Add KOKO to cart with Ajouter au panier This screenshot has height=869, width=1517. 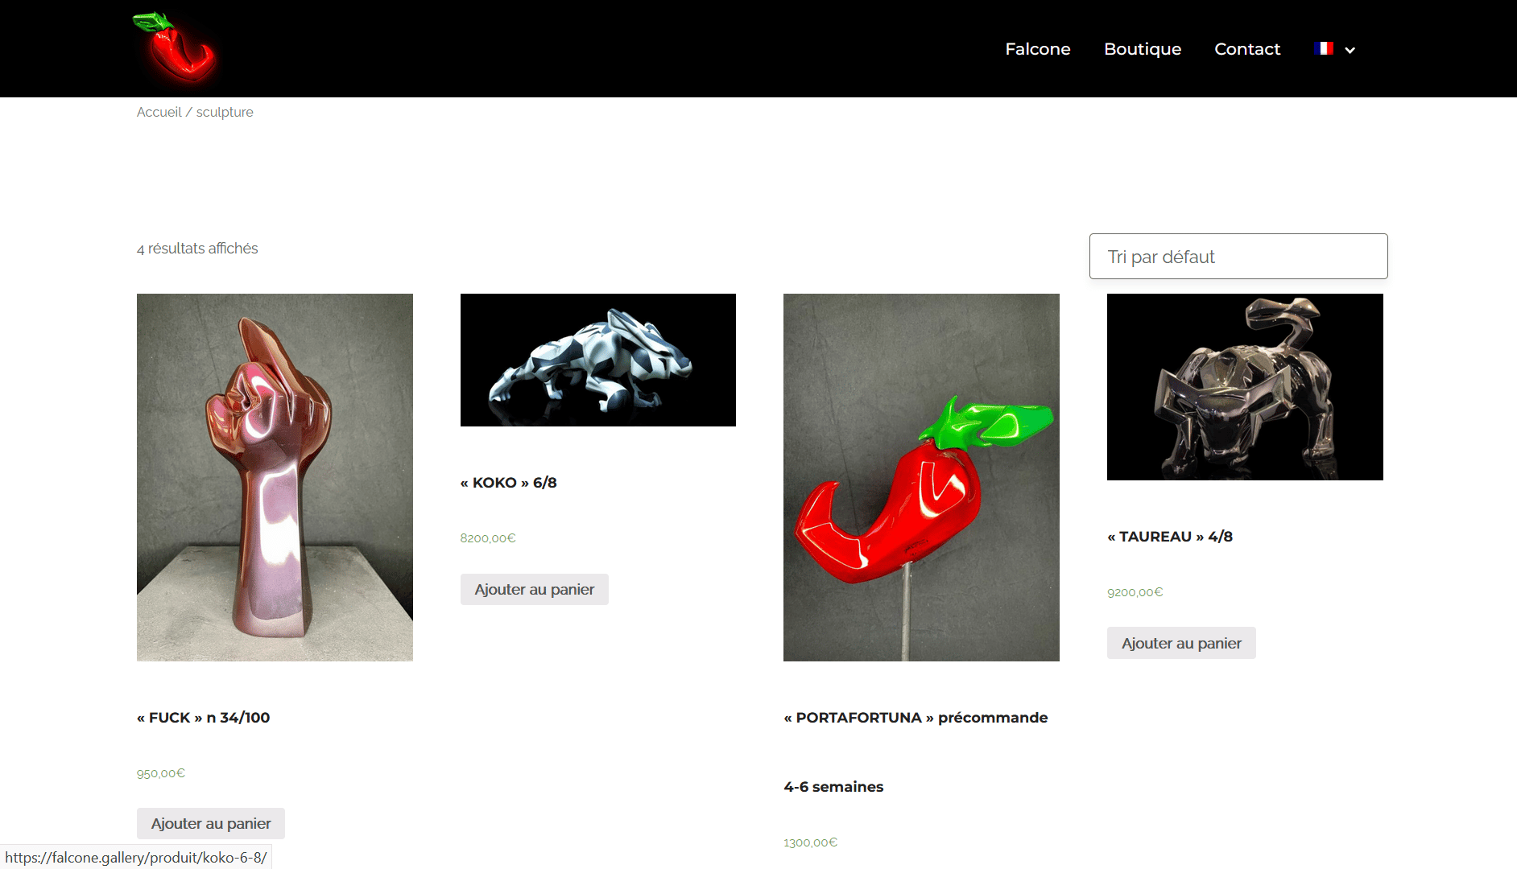pos(535,590)
